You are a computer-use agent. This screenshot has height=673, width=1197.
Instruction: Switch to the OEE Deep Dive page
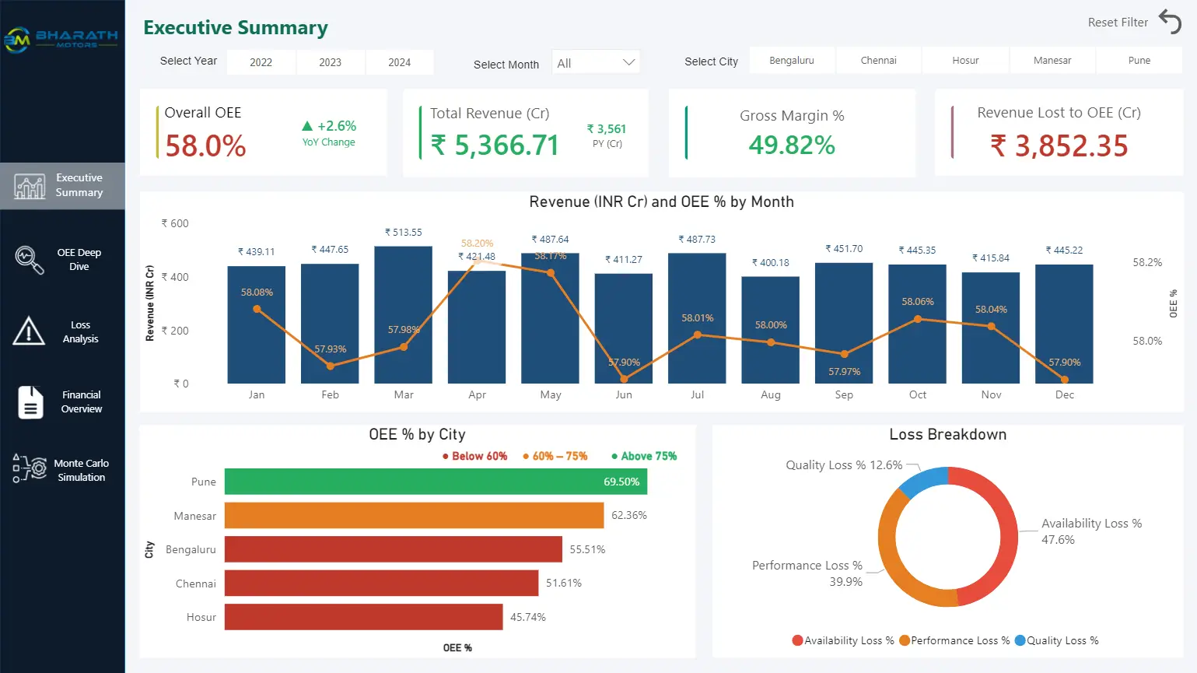62,258
